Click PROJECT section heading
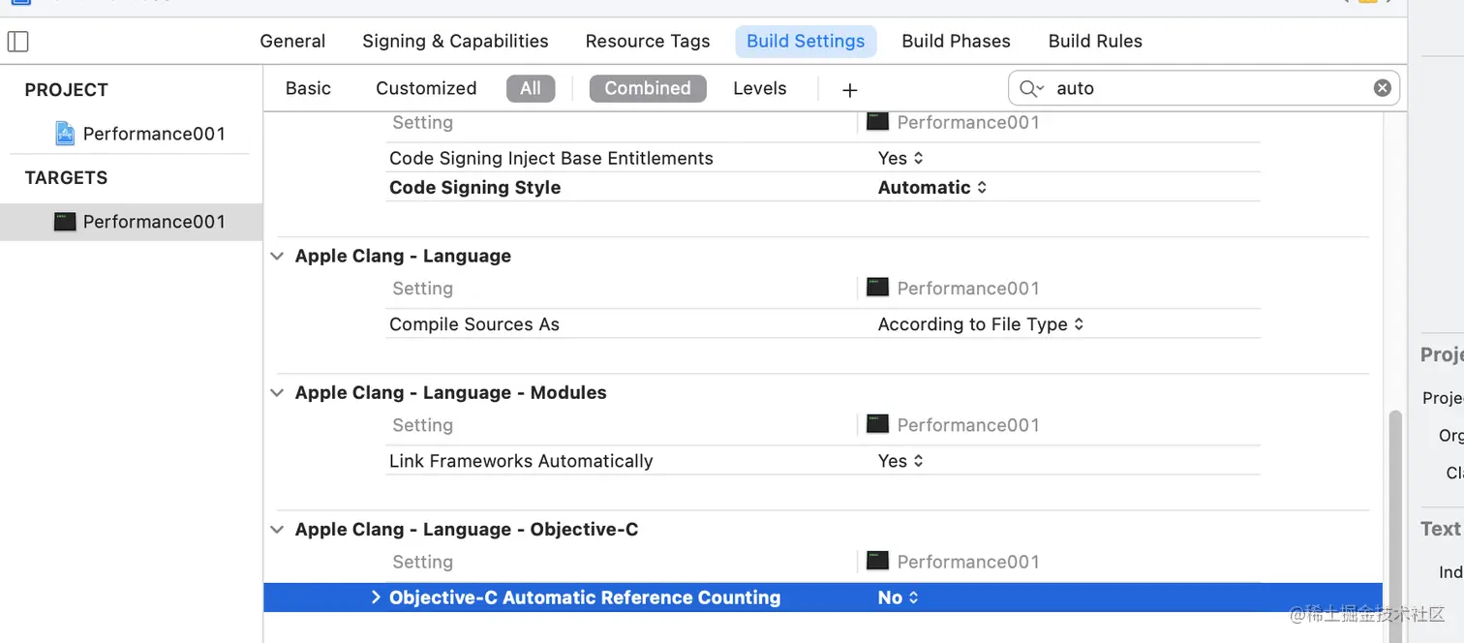 click(x=66, y=90)
